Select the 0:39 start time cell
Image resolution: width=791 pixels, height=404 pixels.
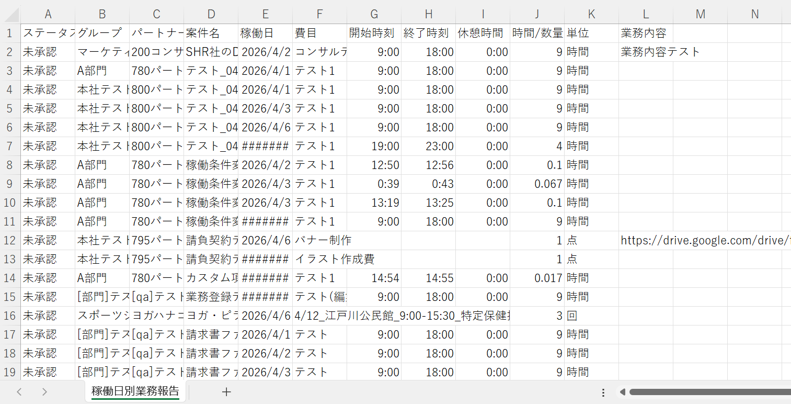tap(374, 184)
